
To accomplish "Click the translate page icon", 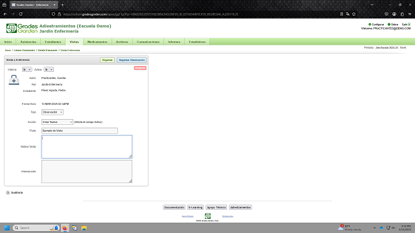I will (348, 14).
